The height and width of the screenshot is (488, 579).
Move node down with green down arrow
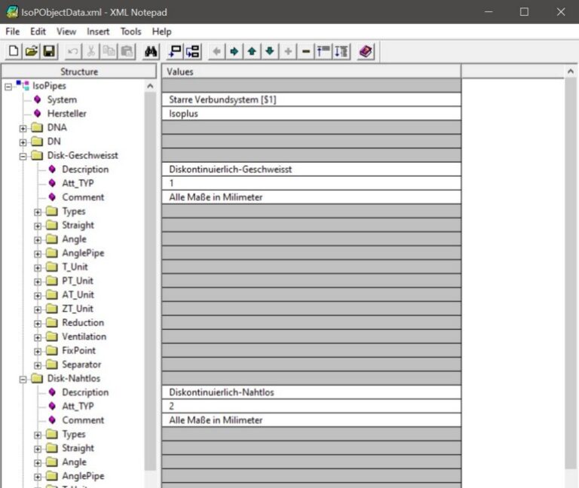(x=270, y=51)
